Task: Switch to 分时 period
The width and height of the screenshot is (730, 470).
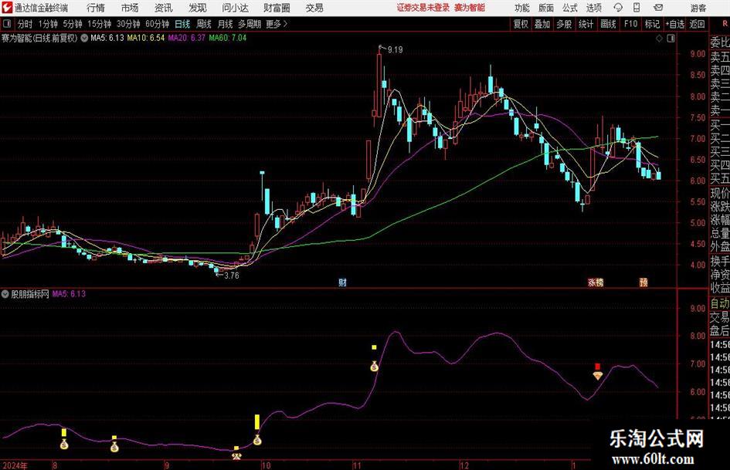Action: (25, 24)
